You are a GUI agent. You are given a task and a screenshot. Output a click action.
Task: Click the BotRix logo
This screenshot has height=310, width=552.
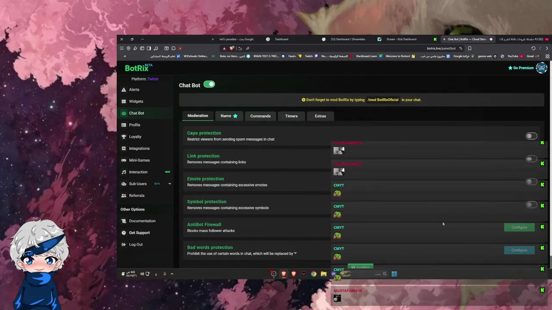[x=138, y=68]
